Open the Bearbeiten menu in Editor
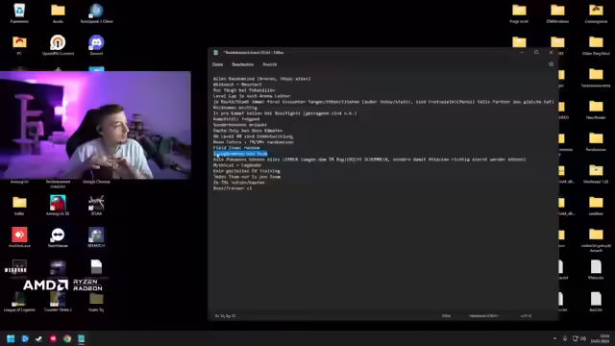 243,64
